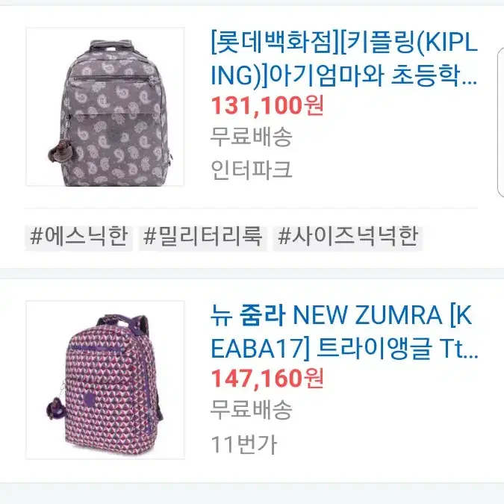Select the #에스닉한 hashtag
Screen dimensions: 504x504
click(78, 237)
